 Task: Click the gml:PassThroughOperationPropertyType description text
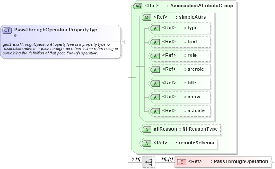pos(61,49)
